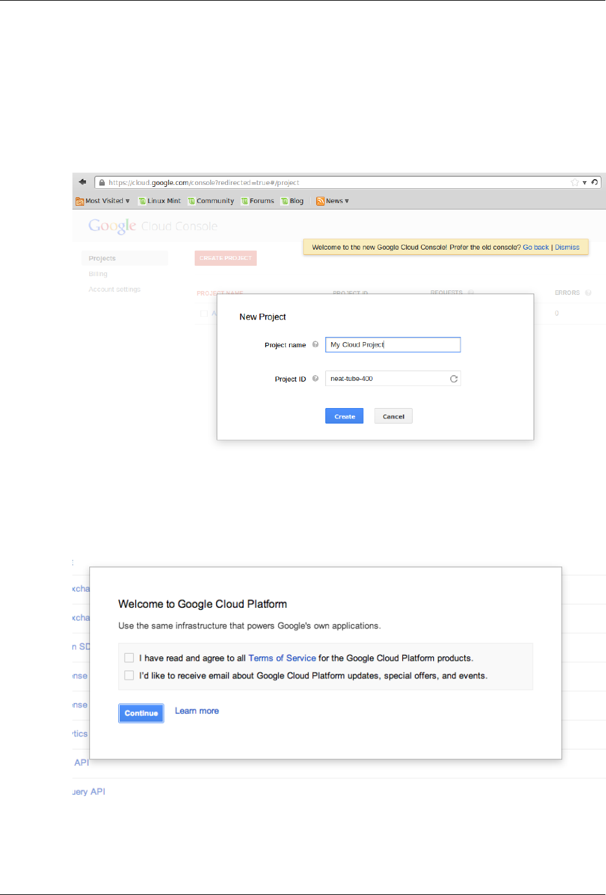Open the Forums bookmark
Viewport: 606px width, 895px height.
click(x=257, y=201)
